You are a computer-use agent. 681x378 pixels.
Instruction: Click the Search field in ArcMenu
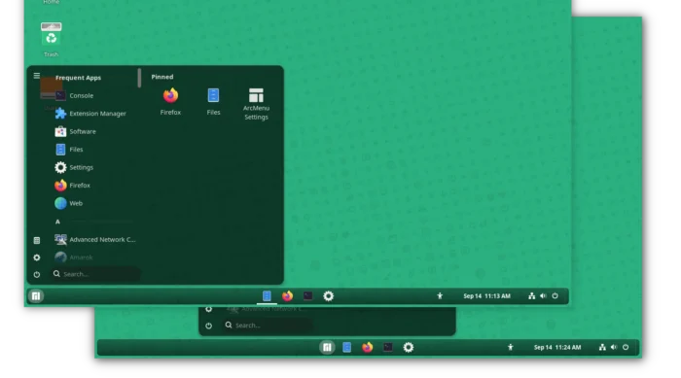pyautogui.click(x=96, y=274)
